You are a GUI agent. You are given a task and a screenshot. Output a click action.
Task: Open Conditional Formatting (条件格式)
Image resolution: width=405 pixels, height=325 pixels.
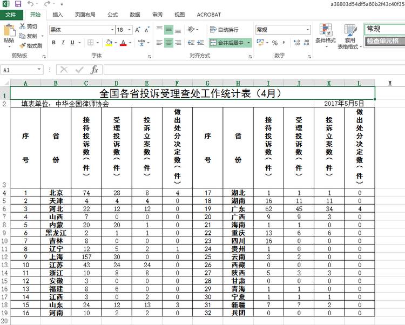326,36
